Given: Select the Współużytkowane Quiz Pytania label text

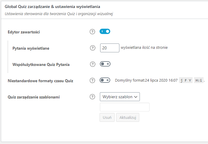Looking at the screenshot, I should click(41, 64).
